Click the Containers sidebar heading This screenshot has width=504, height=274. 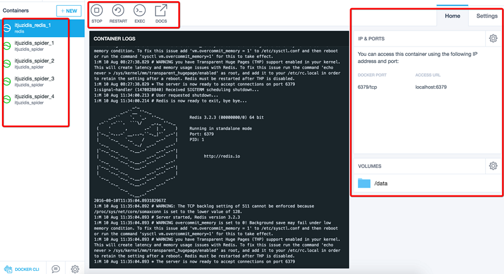(16, 11)
